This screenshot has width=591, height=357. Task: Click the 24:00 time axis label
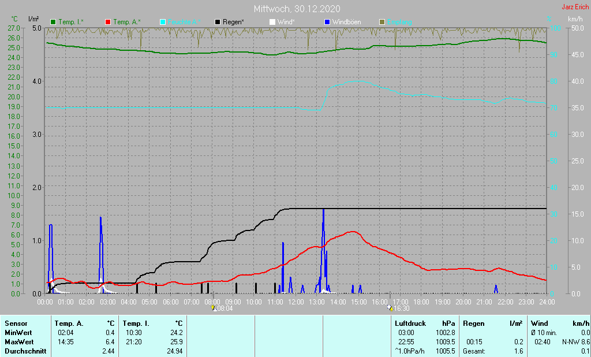(547, 302)
